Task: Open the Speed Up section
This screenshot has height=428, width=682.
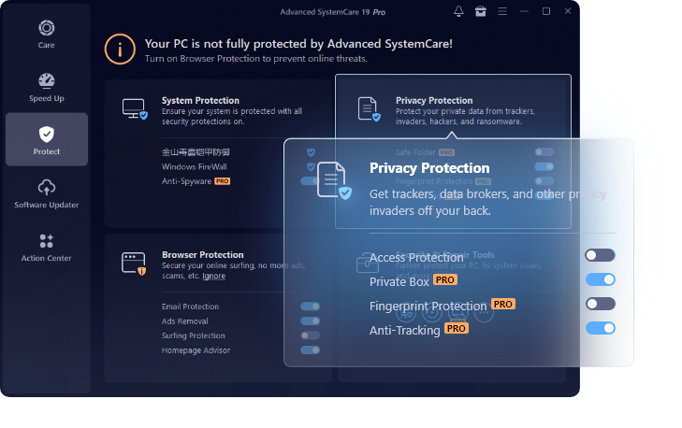Action: [47, 87]
